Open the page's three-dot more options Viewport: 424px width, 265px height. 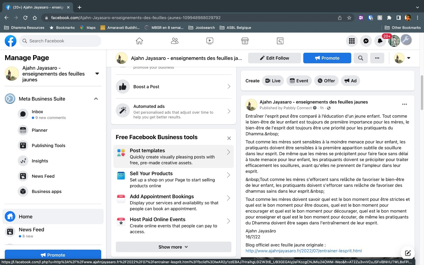coord(377,58)
